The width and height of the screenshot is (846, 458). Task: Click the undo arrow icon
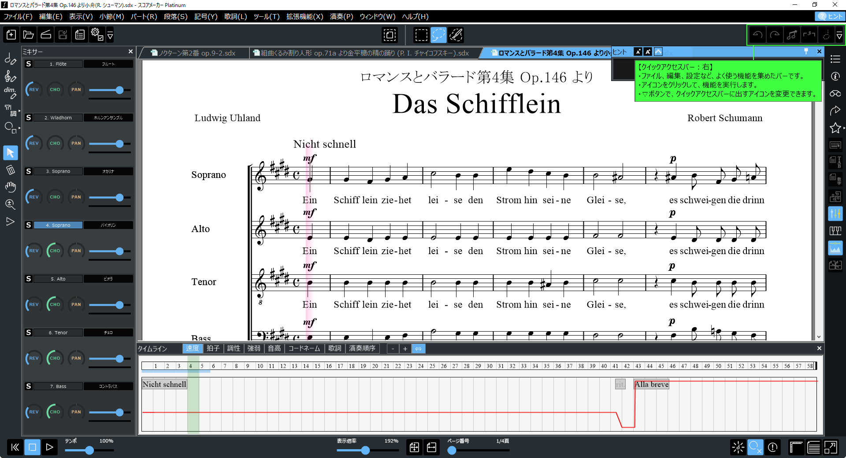pyautogui.click(x=757, y=35)
